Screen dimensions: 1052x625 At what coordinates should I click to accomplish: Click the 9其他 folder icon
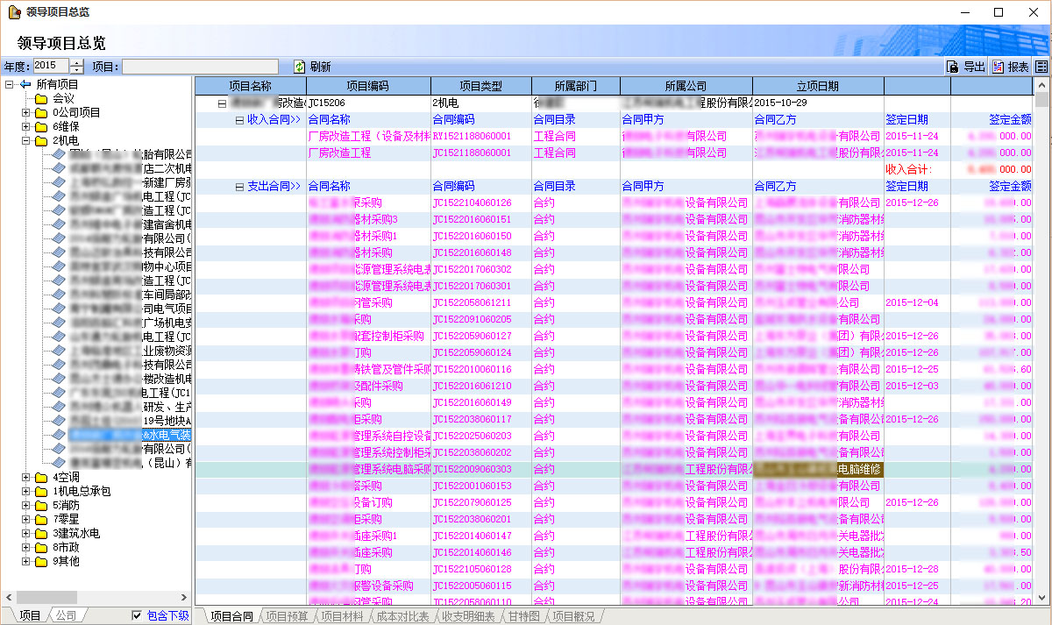click(x=41, y=561)
